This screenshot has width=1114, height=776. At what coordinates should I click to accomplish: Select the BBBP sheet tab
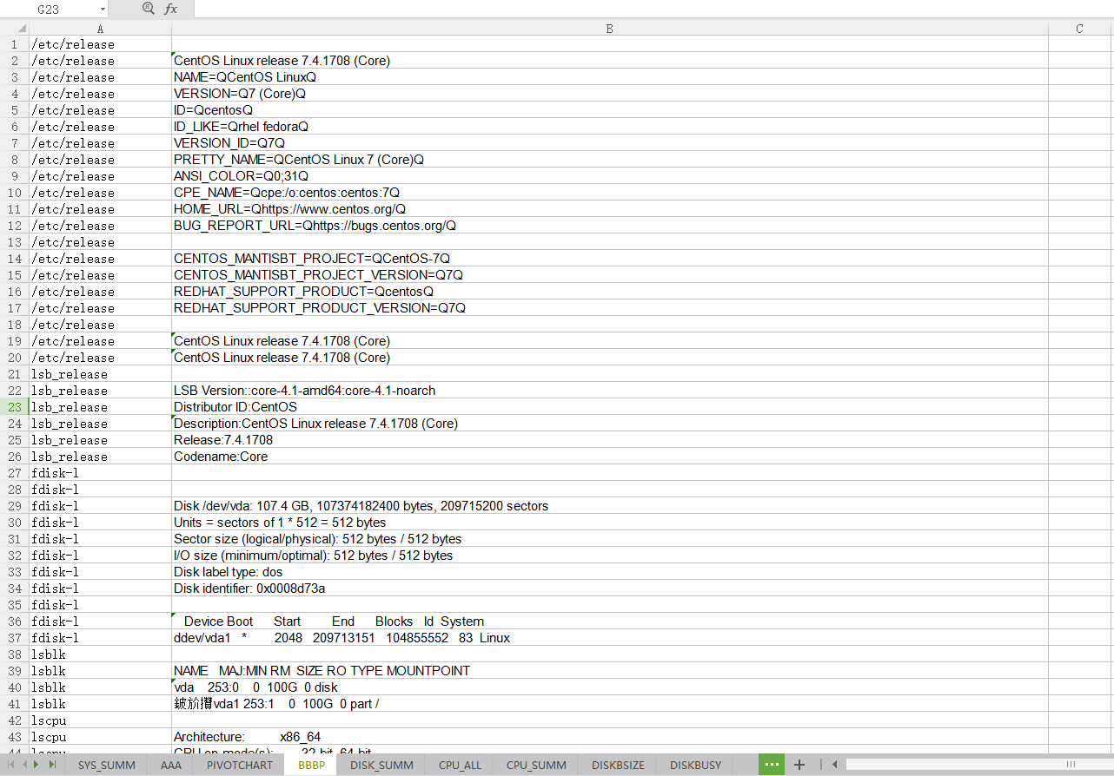311,765
